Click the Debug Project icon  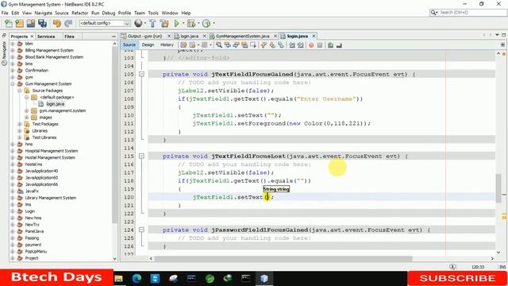tap(191, 23)
